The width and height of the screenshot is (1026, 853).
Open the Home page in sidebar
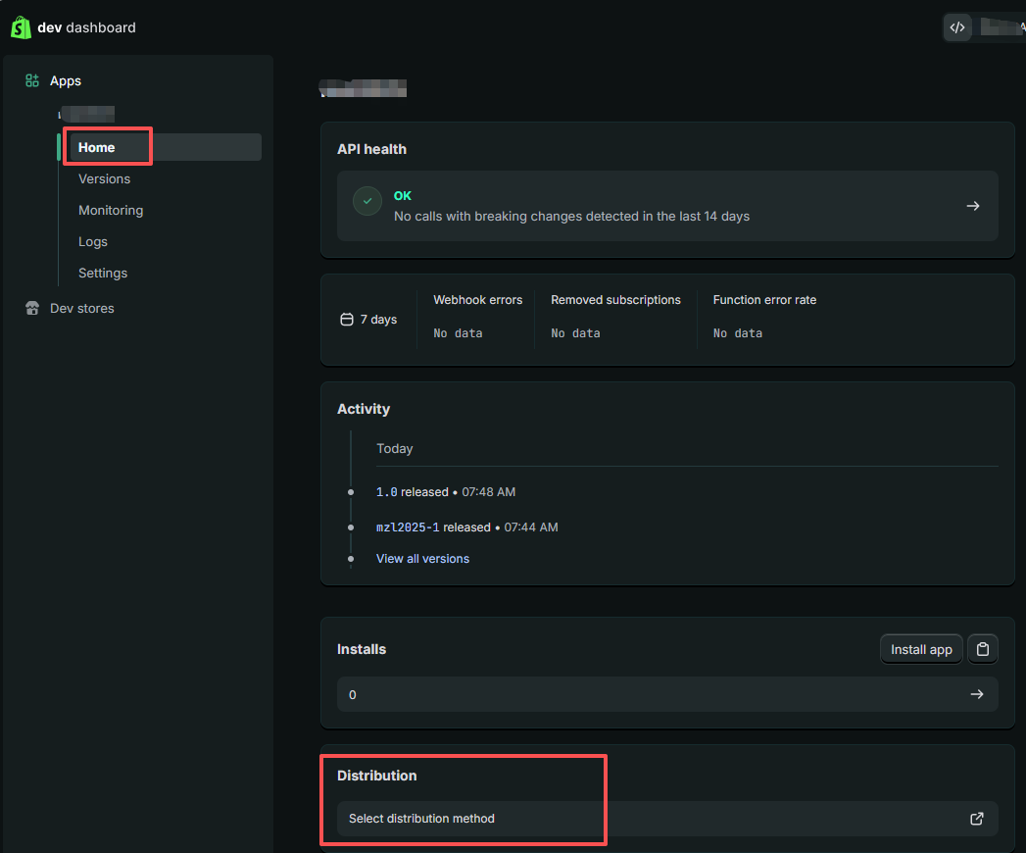click(x=97, y=148)
